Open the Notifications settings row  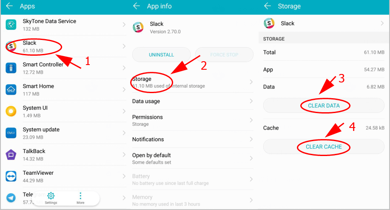pos(193,139)
